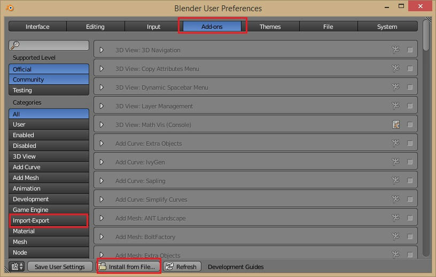Image resolution: width=436 pixels, height=277 pixels.
Task: Enable the Copy Attributes Menu add-on checkbox
Action: [x=410, y=68]
